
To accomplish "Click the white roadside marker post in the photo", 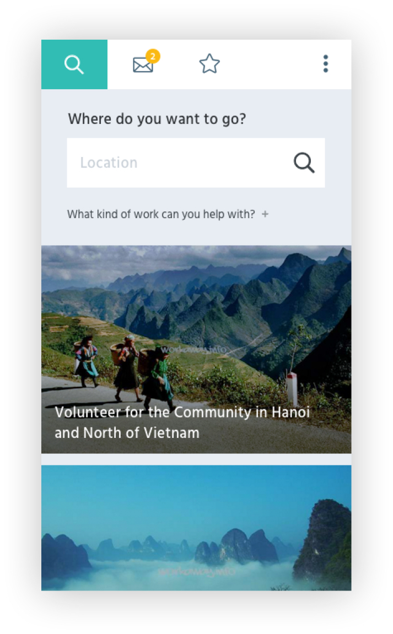I will pos(292,390).
